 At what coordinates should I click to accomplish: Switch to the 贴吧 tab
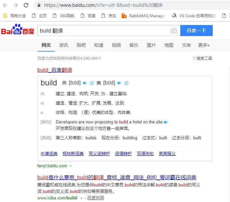81,45
